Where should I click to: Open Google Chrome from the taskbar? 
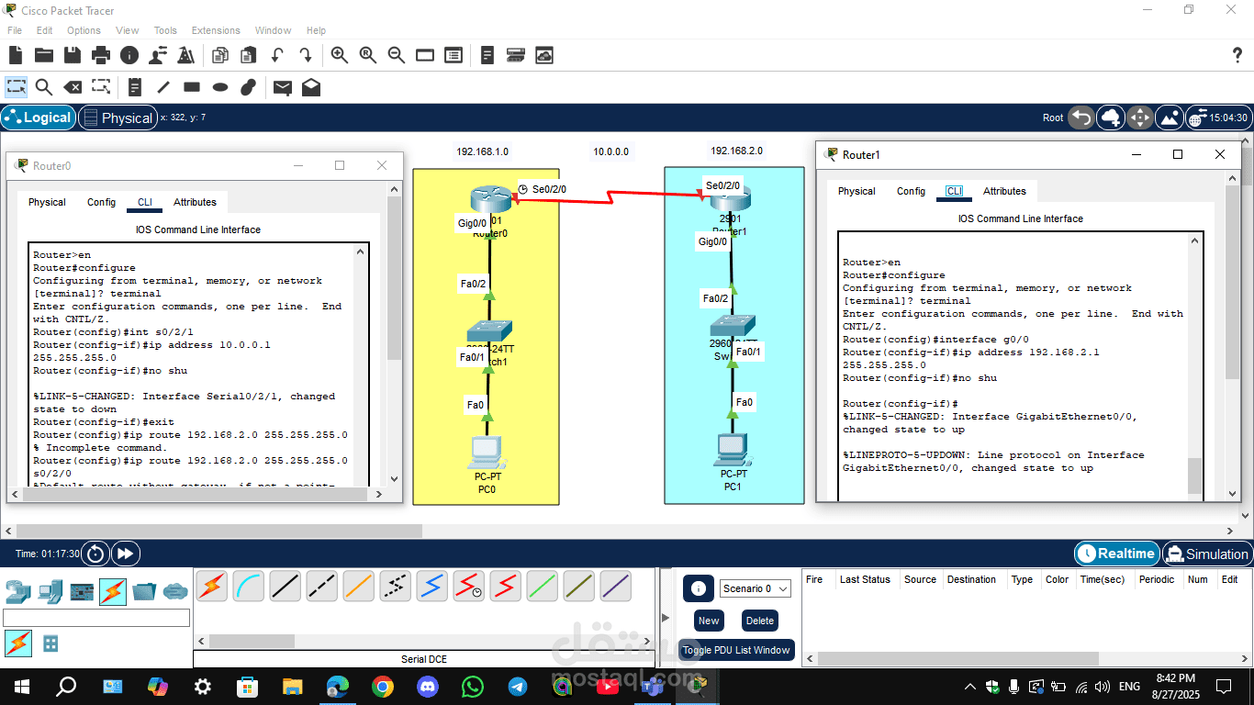(x=383, y=686)
